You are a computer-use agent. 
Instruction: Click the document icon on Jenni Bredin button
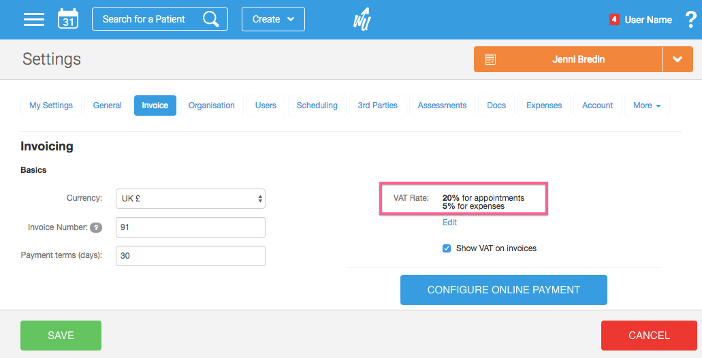(490, 59)
